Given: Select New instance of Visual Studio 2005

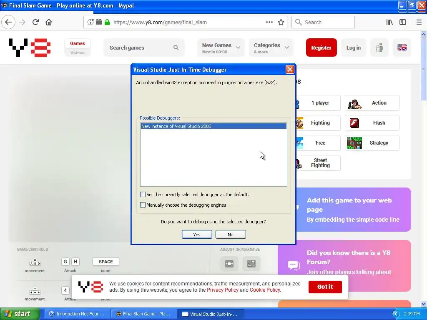Looking at the screenshot, I should point(213,126).
